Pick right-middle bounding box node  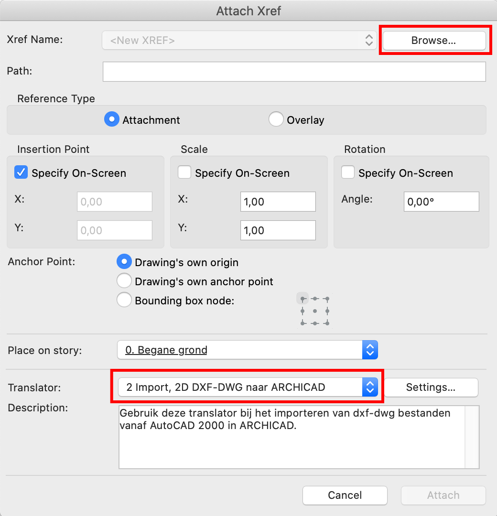[327, 311]
